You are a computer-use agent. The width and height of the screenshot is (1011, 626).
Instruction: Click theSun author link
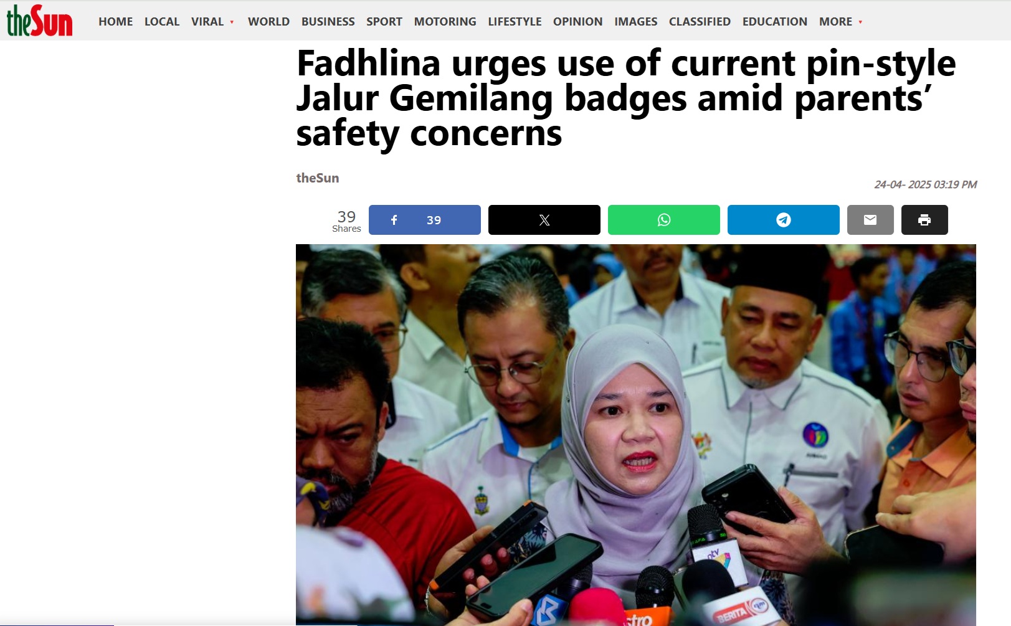[318, 178]
